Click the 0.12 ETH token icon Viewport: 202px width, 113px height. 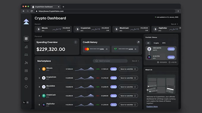pos(149,57)
